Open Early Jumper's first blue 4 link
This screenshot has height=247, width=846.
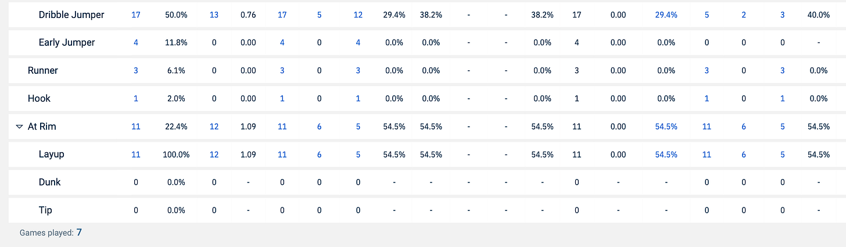(136, 42)
